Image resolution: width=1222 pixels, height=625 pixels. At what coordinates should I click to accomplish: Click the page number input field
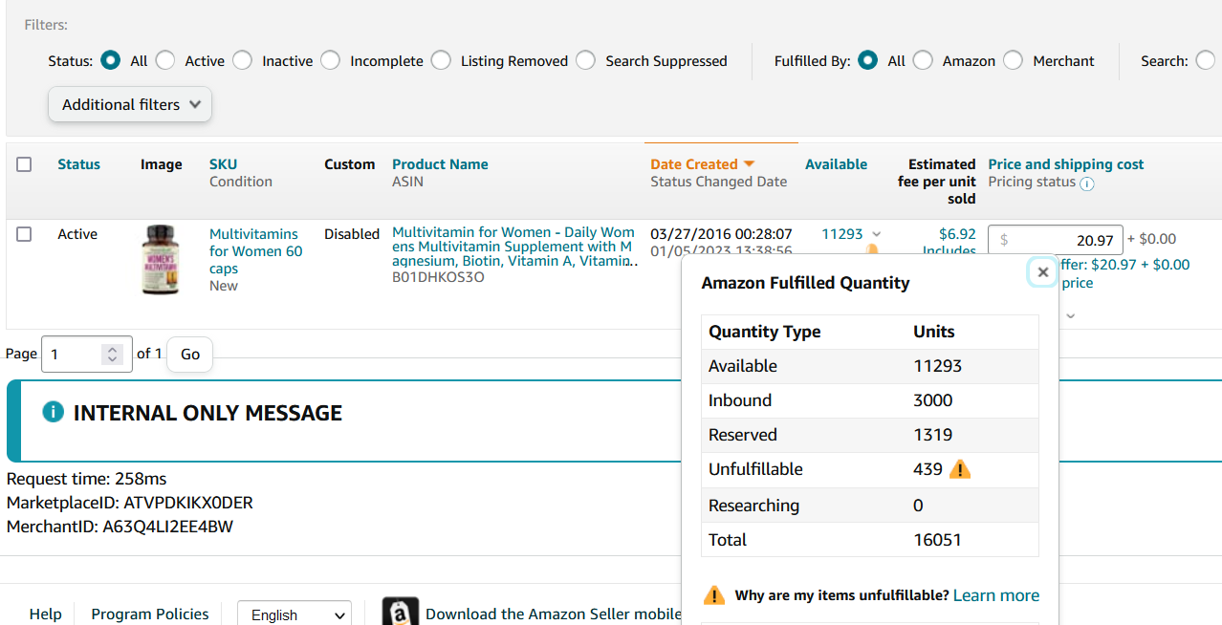86,354
